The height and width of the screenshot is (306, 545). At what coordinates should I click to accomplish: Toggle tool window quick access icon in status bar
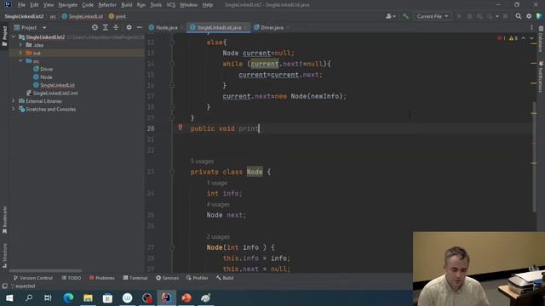click(5, 286)
